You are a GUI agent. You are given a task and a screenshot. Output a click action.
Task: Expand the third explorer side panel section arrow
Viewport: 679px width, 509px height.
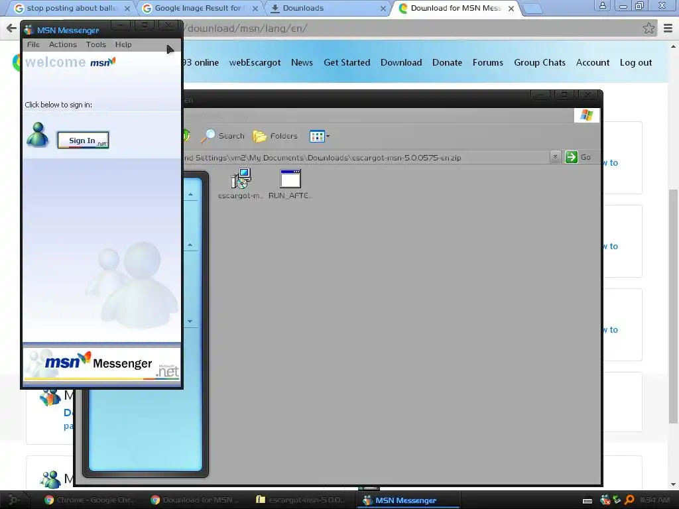point(190,321)
